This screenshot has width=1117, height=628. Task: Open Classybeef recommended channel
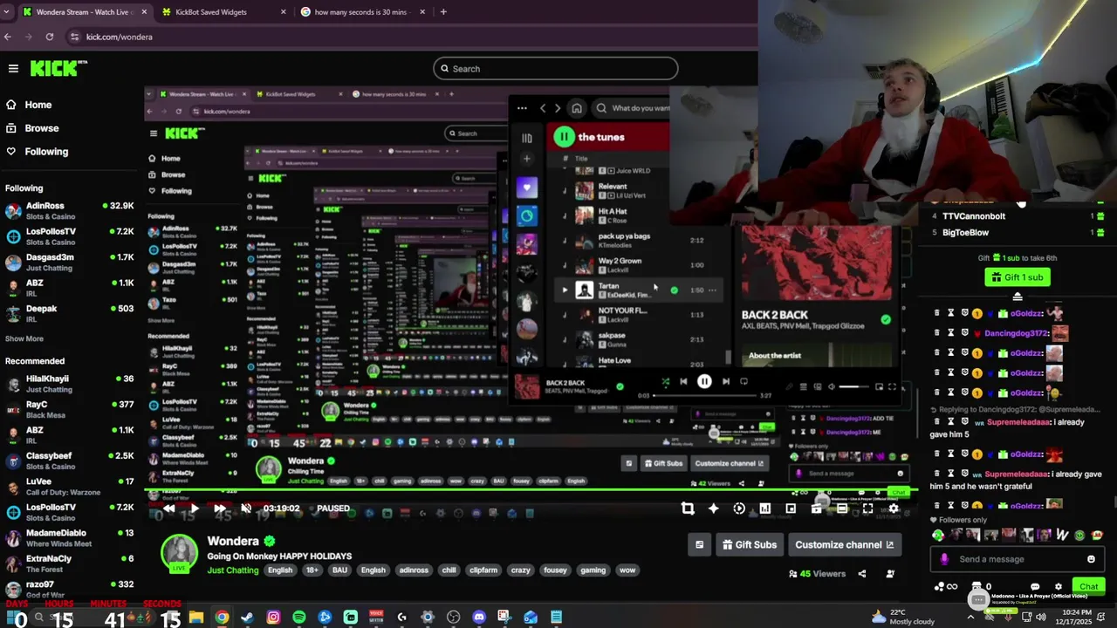[x=70, y=461]
